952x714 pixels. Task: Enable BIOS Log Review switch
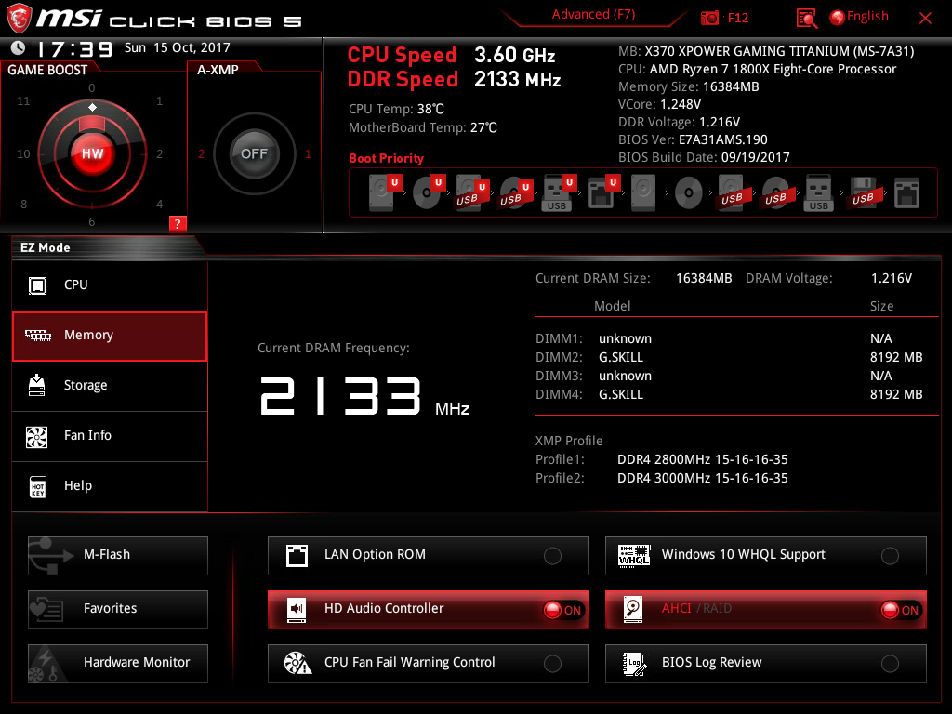click(890, 664)
